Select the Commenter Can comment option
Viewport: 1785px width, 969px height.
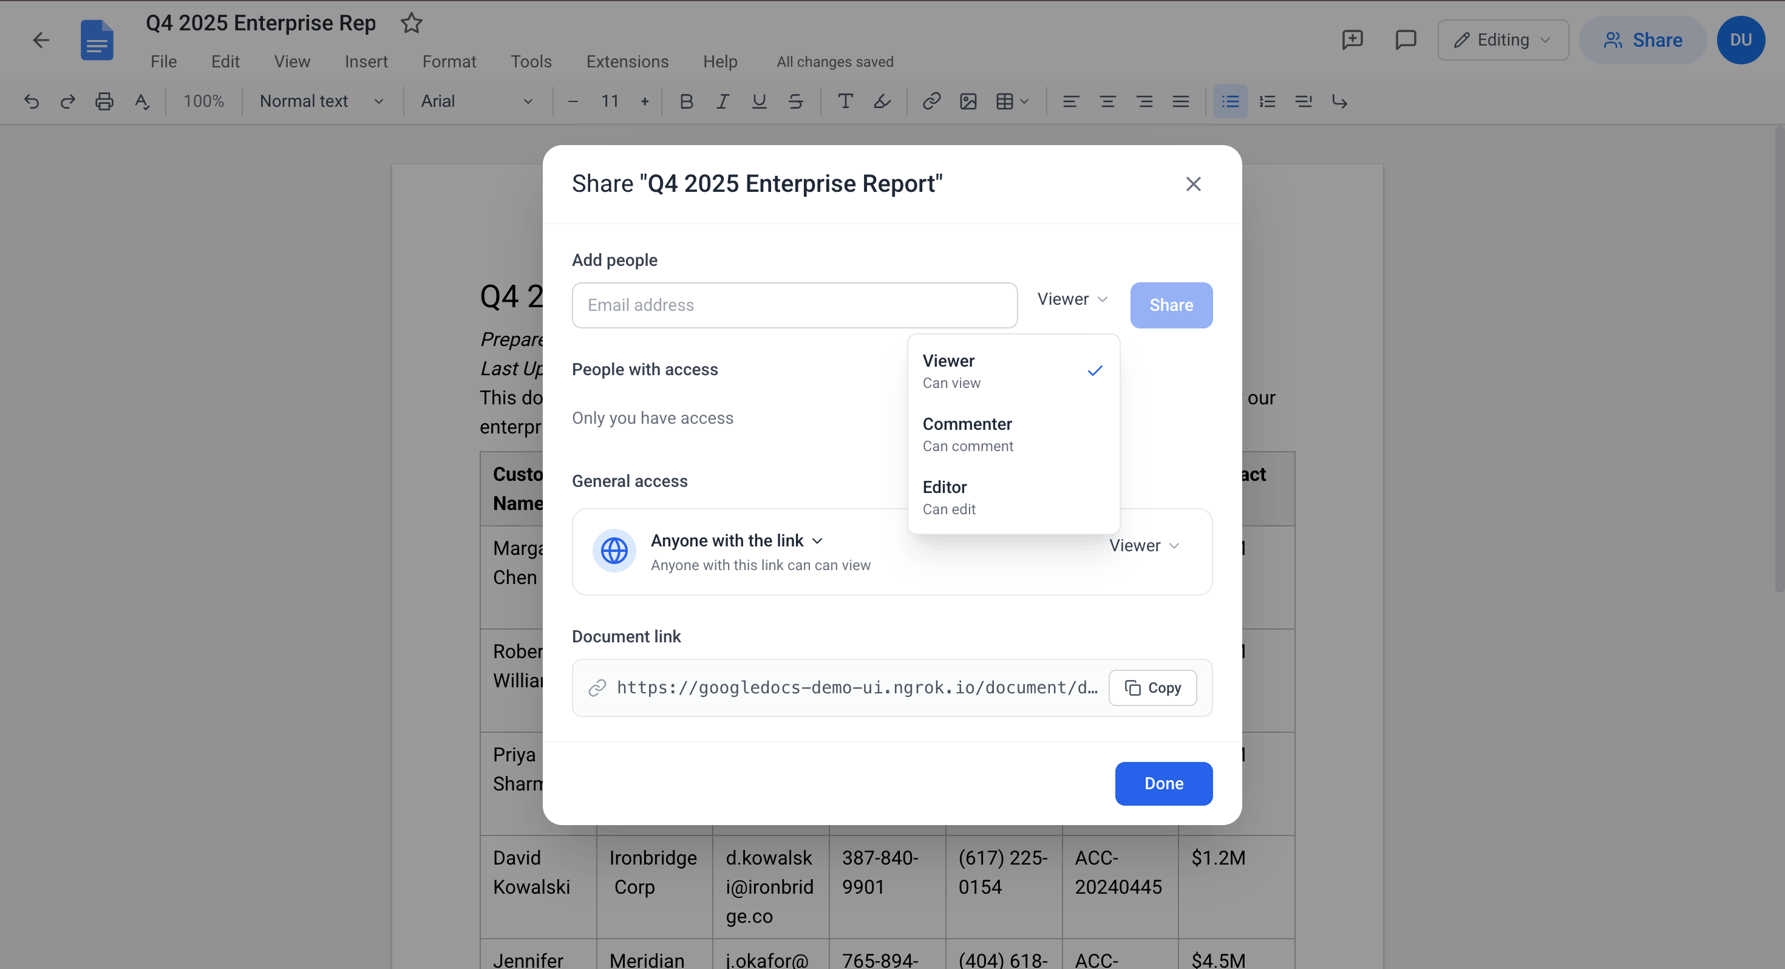(1013, 434)
